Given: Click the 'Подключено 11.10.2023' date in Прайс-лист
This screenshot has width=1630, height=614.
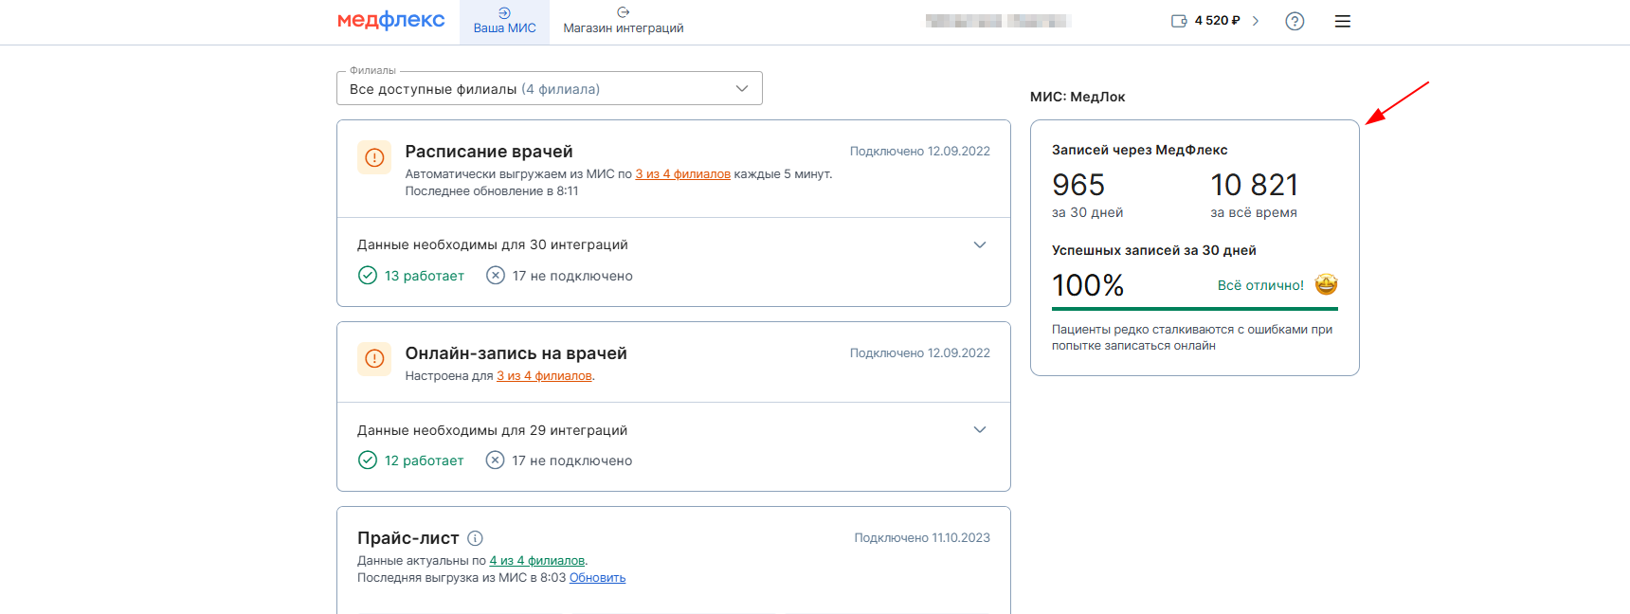Looking at the screenshot, I should pyautogui.click(x=922, y=538).
